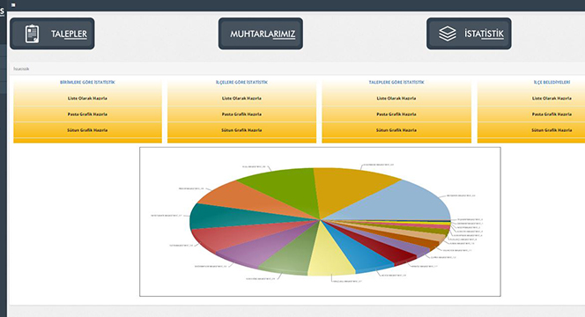The image size is (585, 317).
Task: Click Liste Olarak Hazırla under Taleplere Göre İstatistik
Action: click(396, 98)
